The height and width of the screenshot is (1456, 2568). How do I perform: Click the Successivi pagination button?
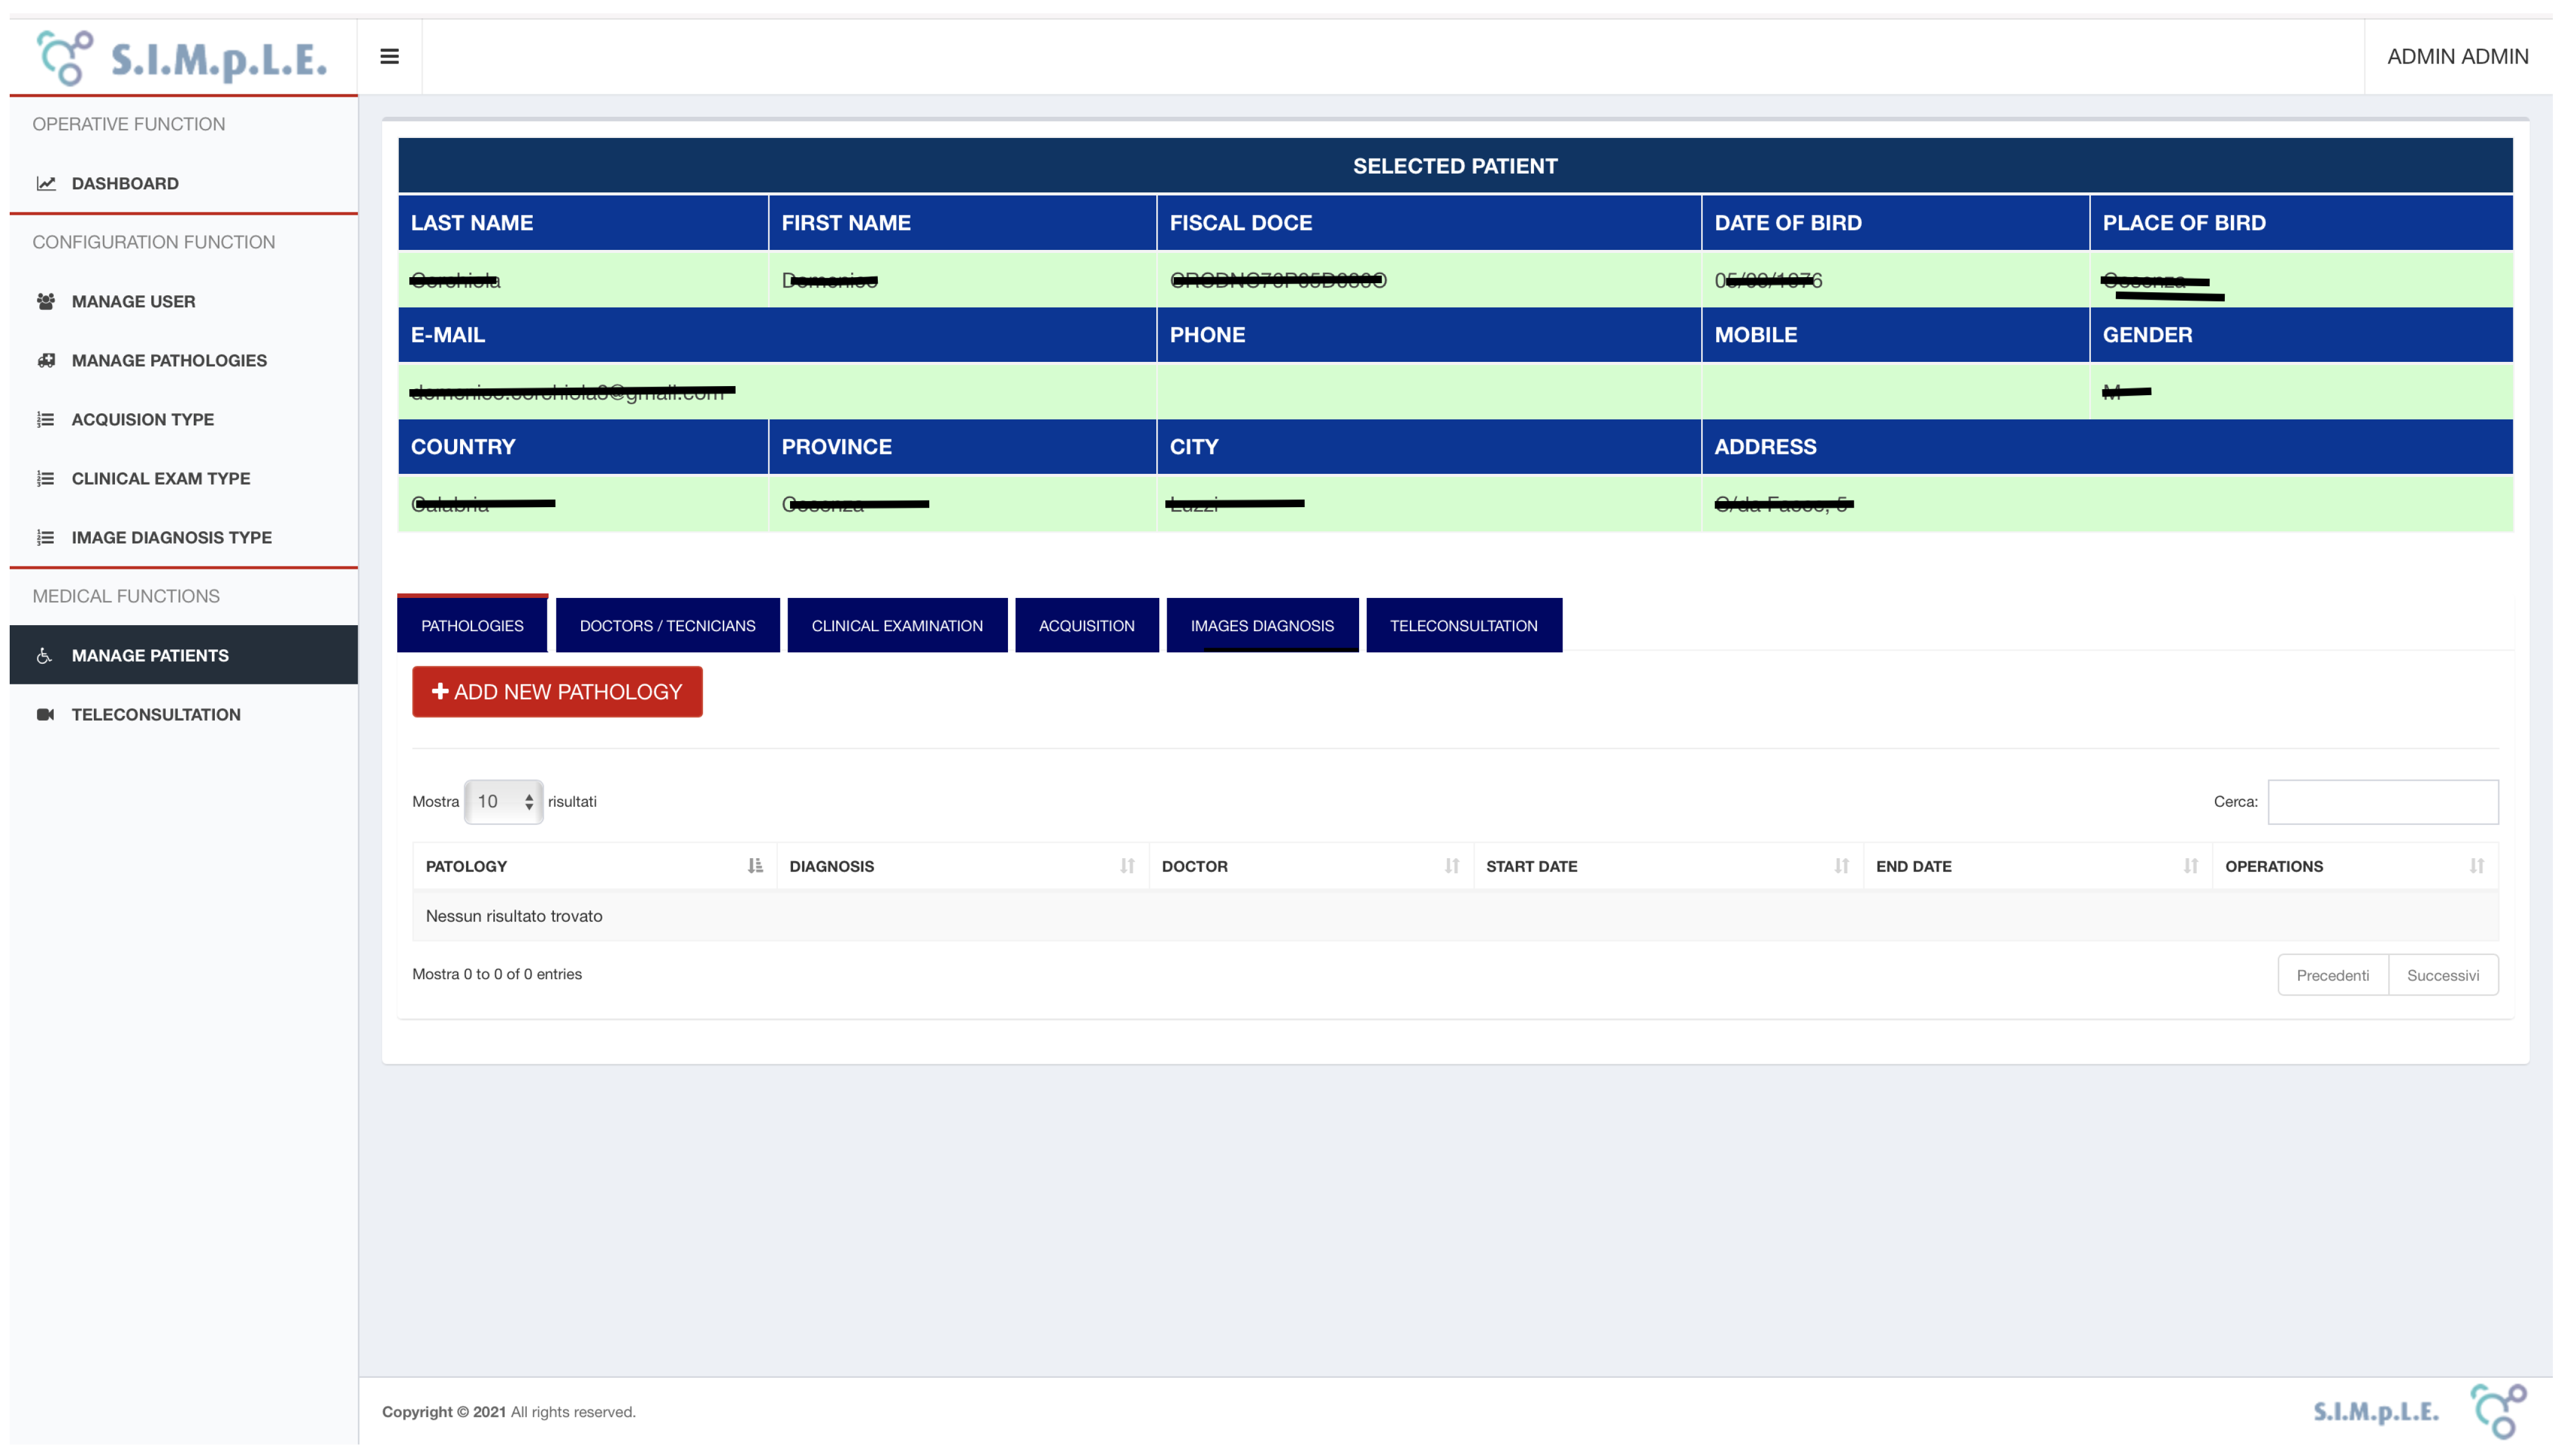(x=2442, y=975)
